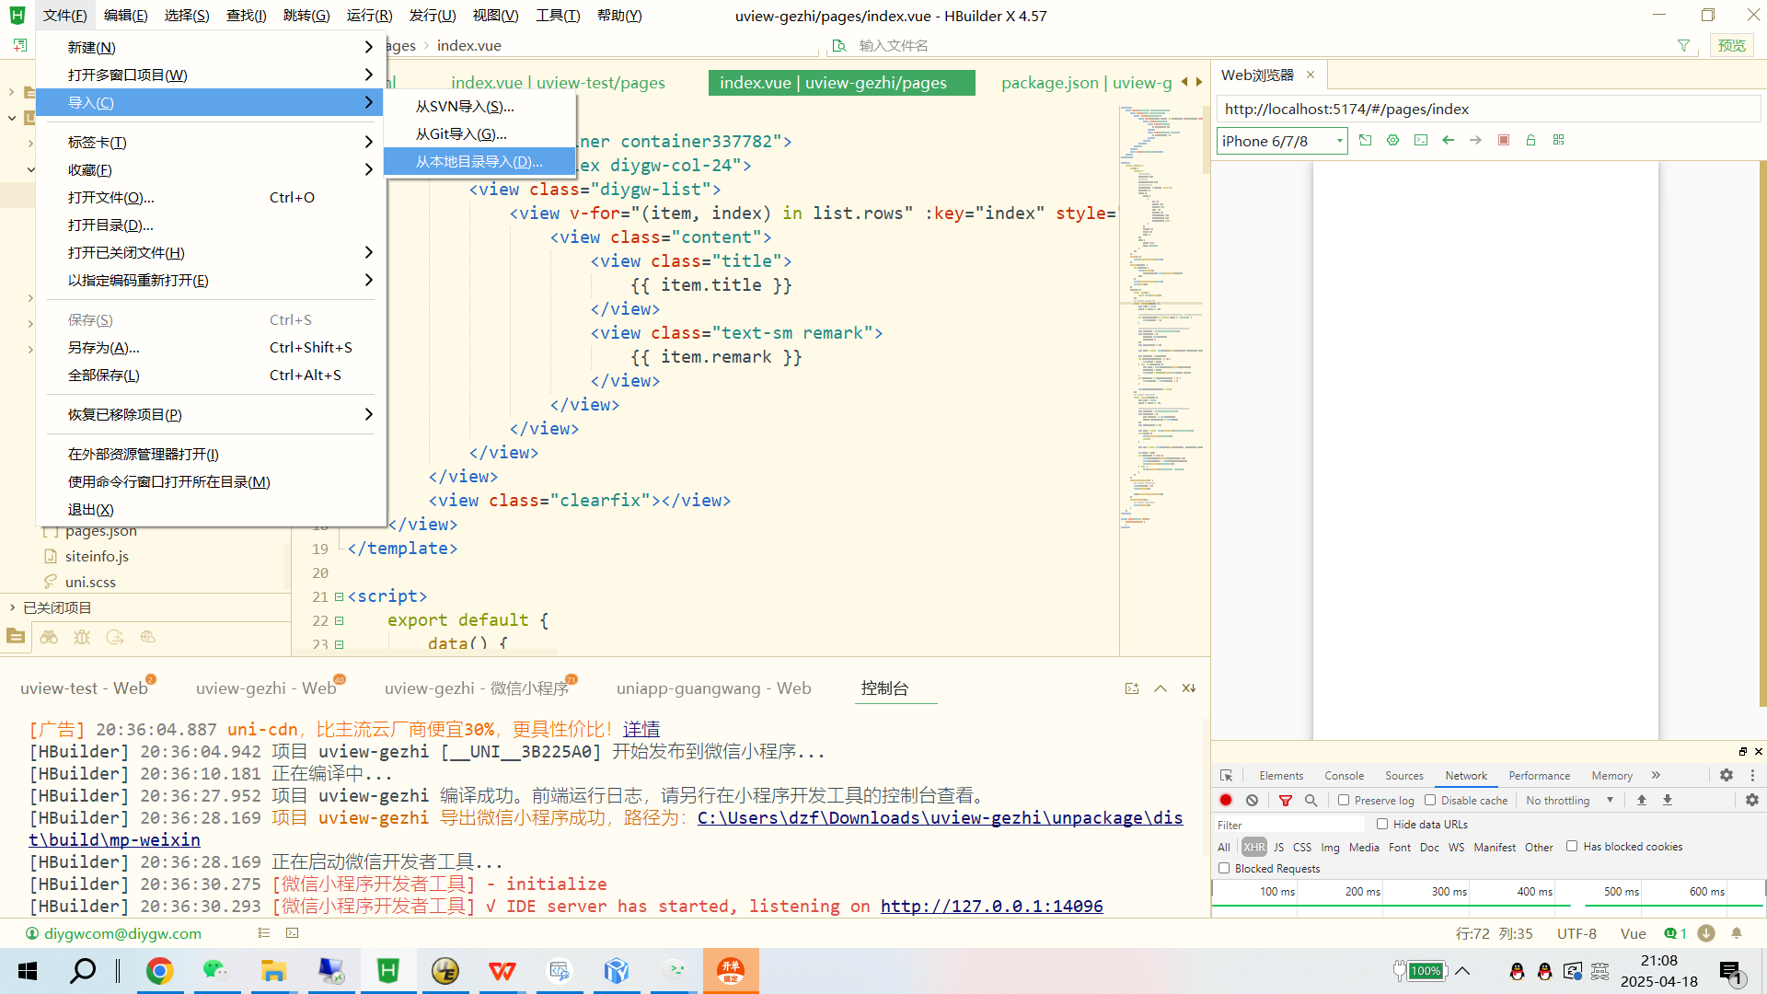The width and height of the screenshot is (1767, 994).
Task: Click the inspect element picker icon
Action: 1226,776
